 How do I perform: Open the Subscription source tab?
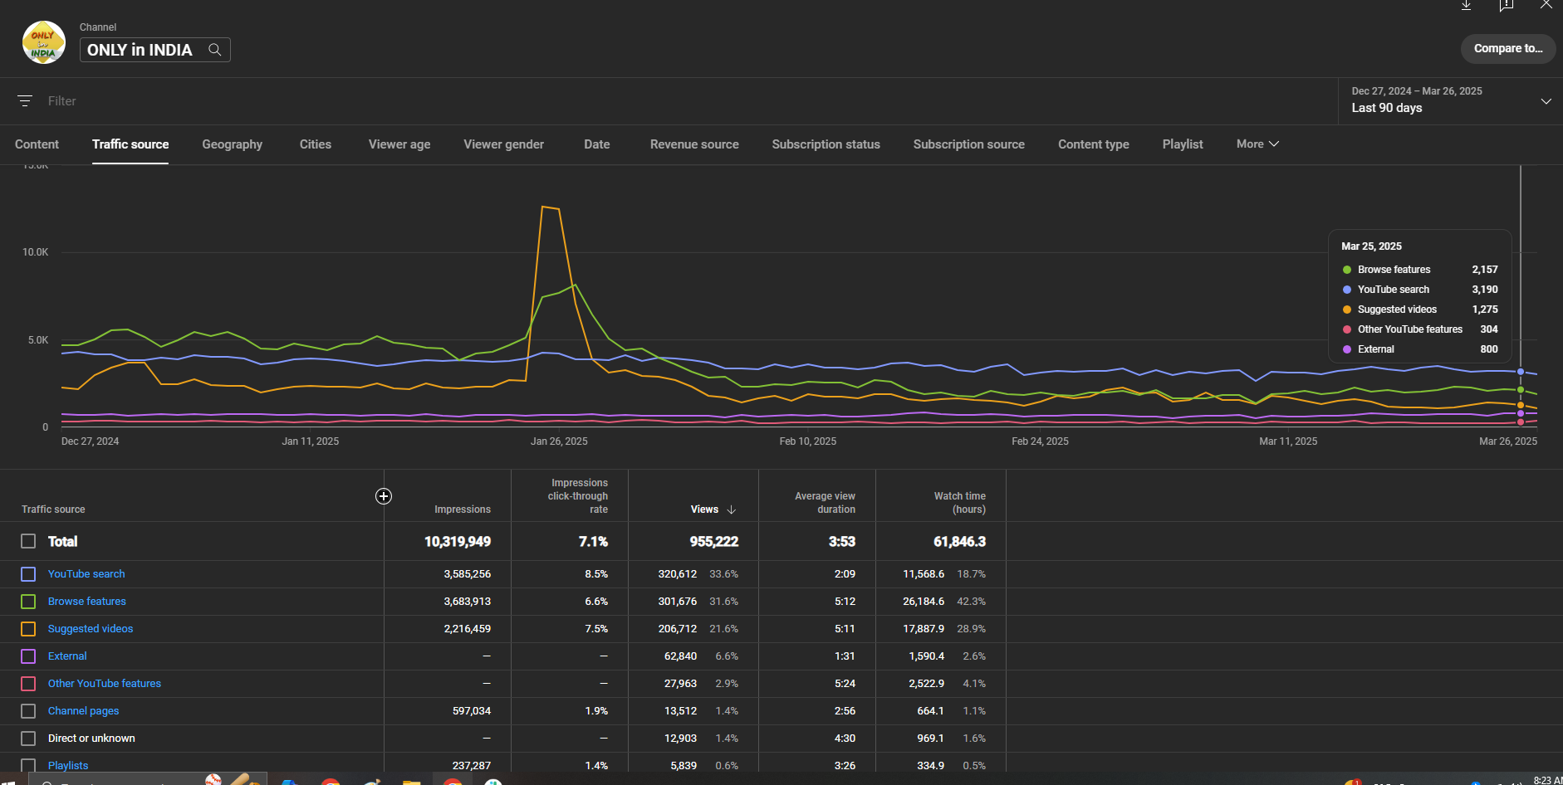(x=968, y=144)
